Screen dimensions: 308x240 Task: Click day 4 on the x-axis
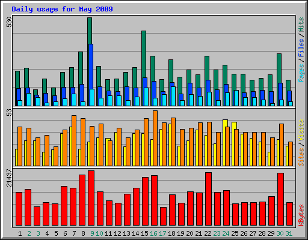coord(47,233)
